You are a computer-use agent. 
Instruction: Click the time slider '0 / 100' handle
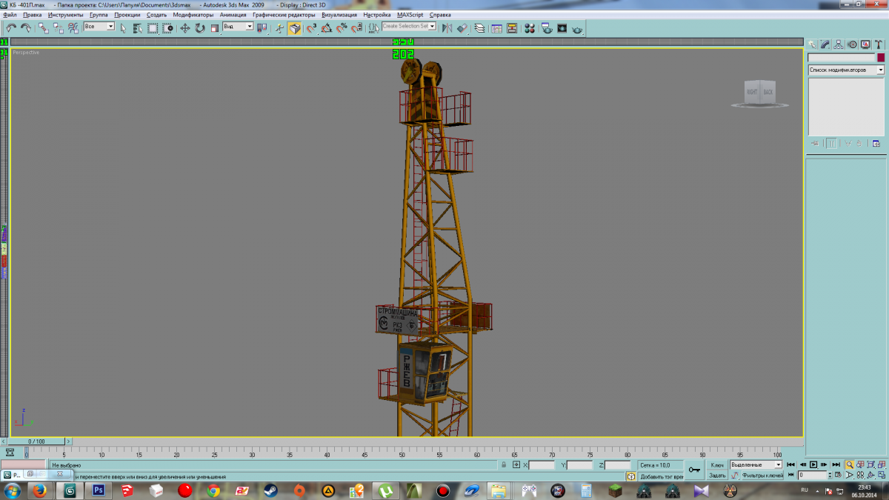(x=36, y=441)
